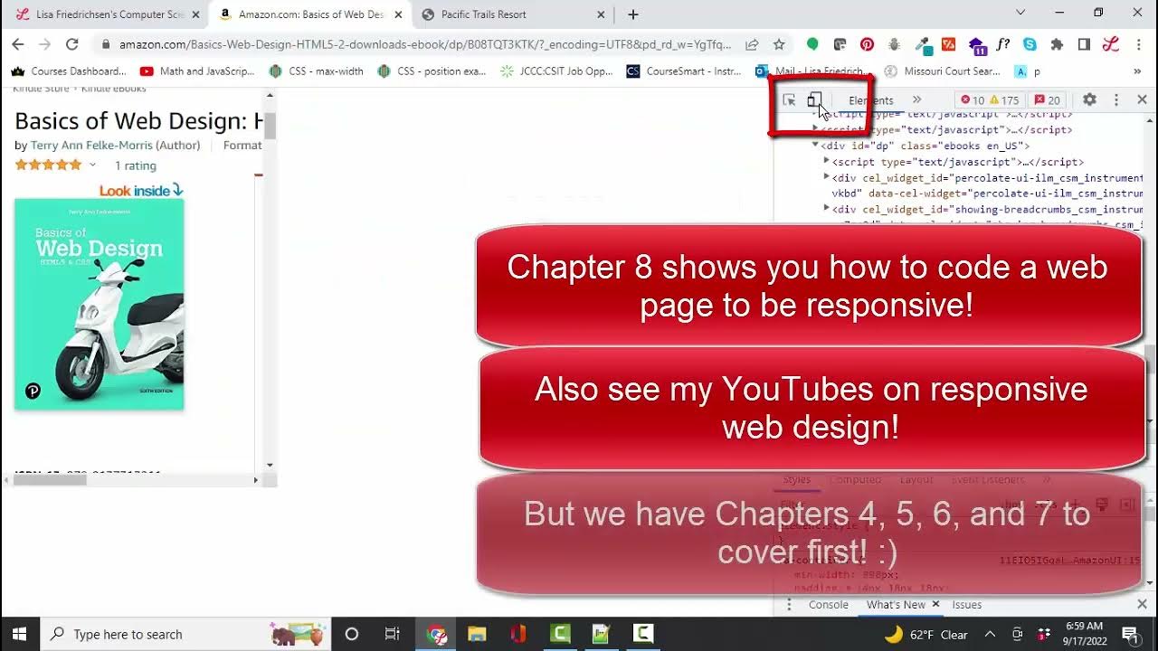Open DevTools customize three-dot menu

(1116, 100)
